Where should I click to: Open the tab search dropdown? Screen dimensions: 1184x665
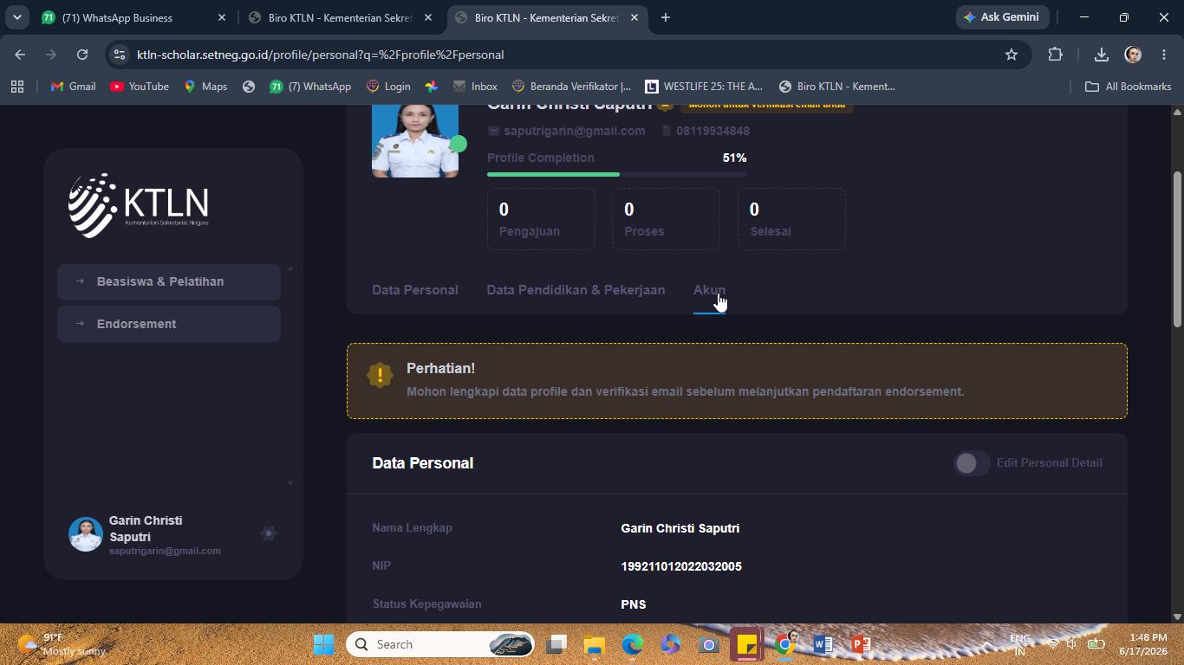(x=16, y=17)
